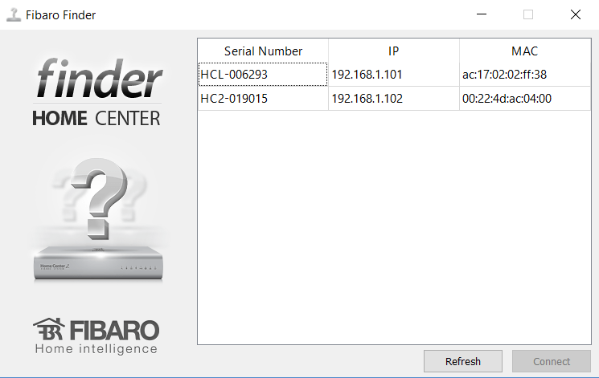The height and width of the screenshot is (378, 599).
Task: Sort by the MAC column header
Action: pyautogui.click(x=525, y=51)
